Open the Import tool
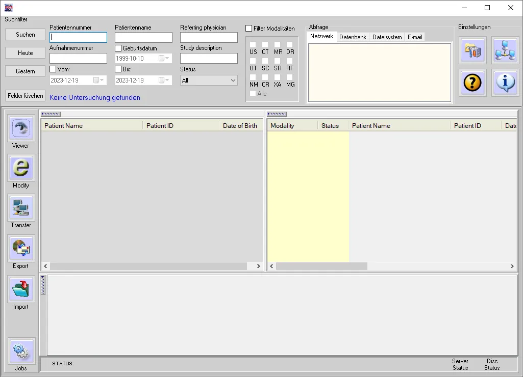The width and height of the screenshot is (523, 377). [x=21, y=289]
